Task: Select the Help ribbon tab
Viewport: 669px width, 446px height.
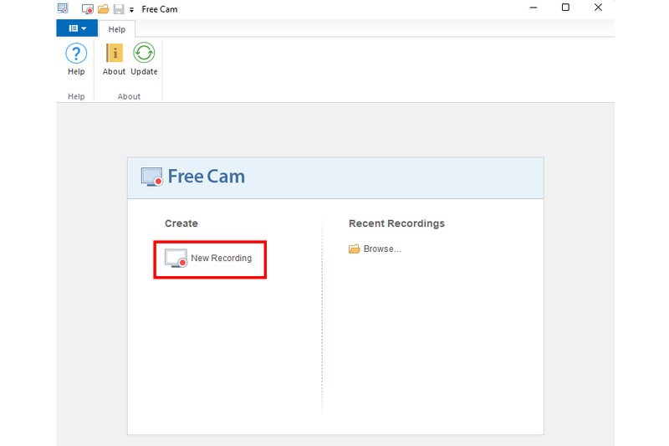Action: 117,29
